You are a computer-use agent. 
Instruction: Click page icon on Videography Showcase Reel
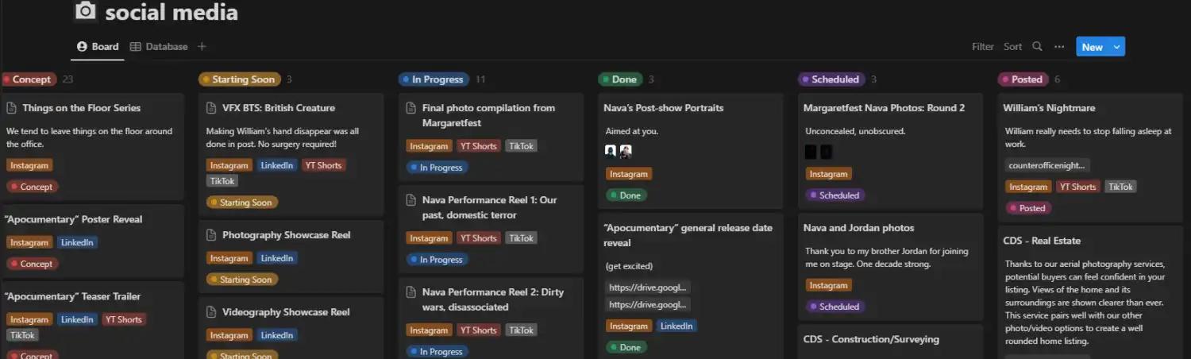(212, 312)
